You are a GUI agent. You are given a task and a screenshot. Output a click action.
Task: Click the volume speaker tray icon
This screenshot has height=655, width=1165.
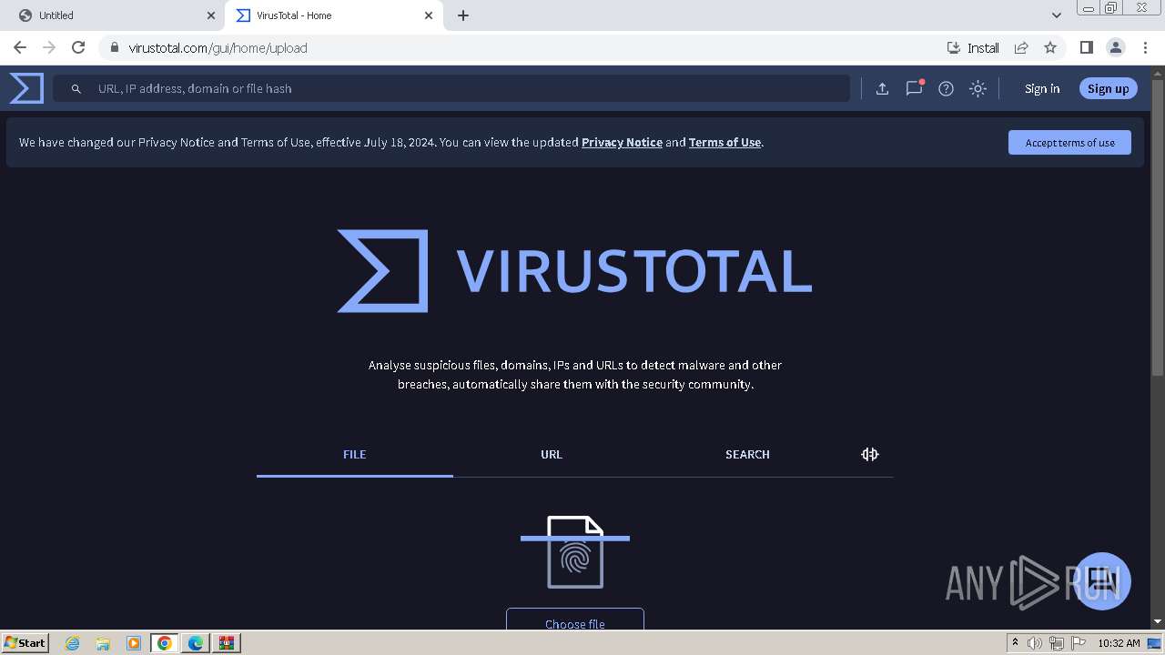tap(1035, 643)
